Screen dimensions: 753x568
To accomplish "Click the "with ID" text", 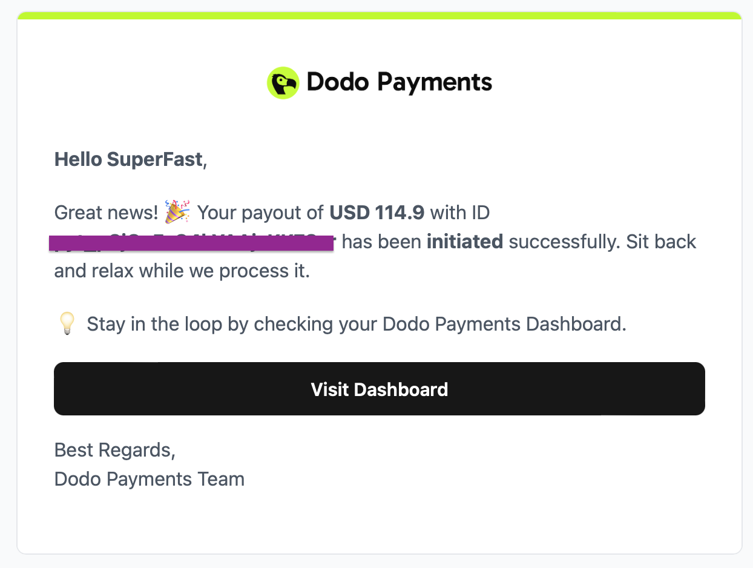I will coord(459,213).
